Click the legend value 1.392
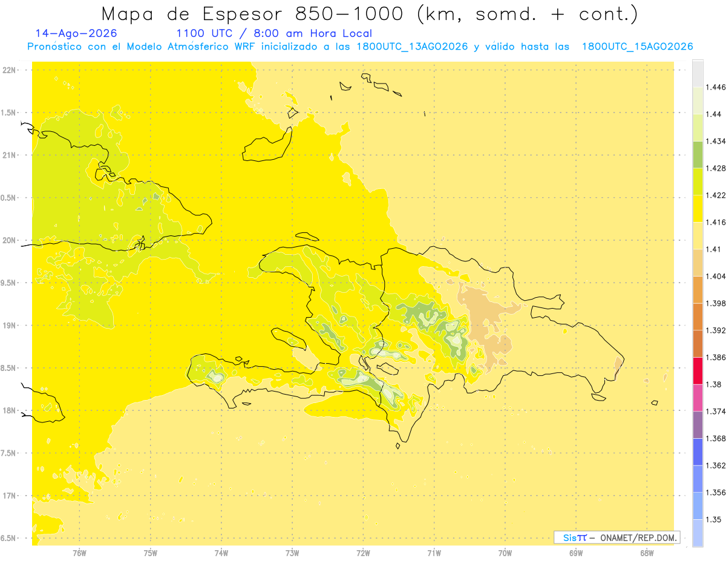The width and height of the screenshot is (726, 561). point(716,330)
